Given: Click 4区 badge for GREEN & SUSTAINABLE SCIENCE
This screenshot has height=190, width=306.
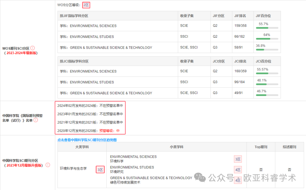Looking at the screenshot, I should click(238, 180).
